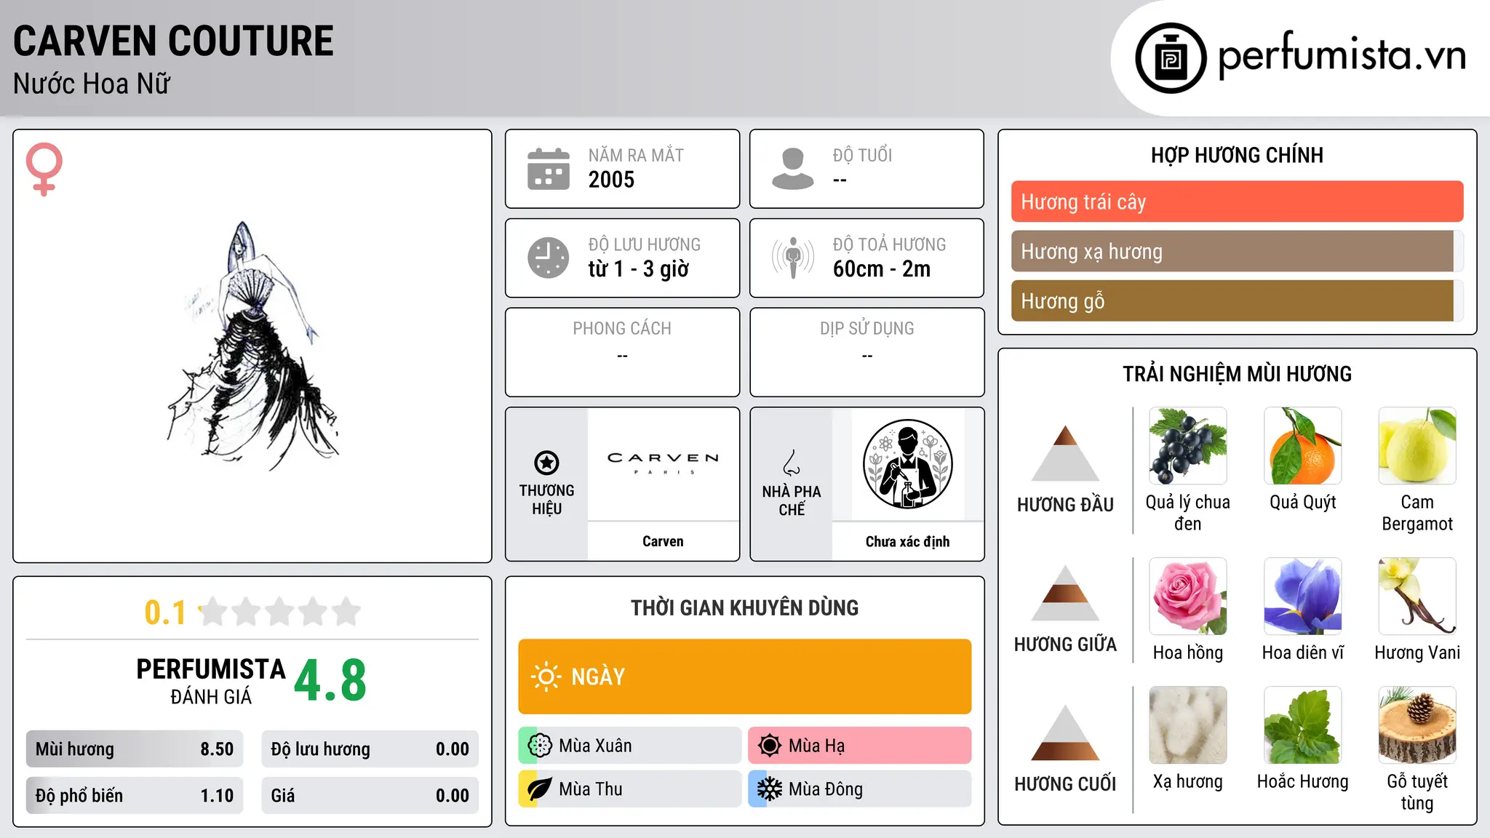Click the snowflake icon for Mùa Đông
The height and width of the screenshot is (838, 1490).
click(770, 789)
